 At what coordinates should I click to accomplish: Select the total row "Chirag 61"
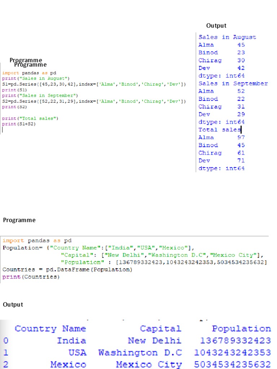(x=222, y=153)
